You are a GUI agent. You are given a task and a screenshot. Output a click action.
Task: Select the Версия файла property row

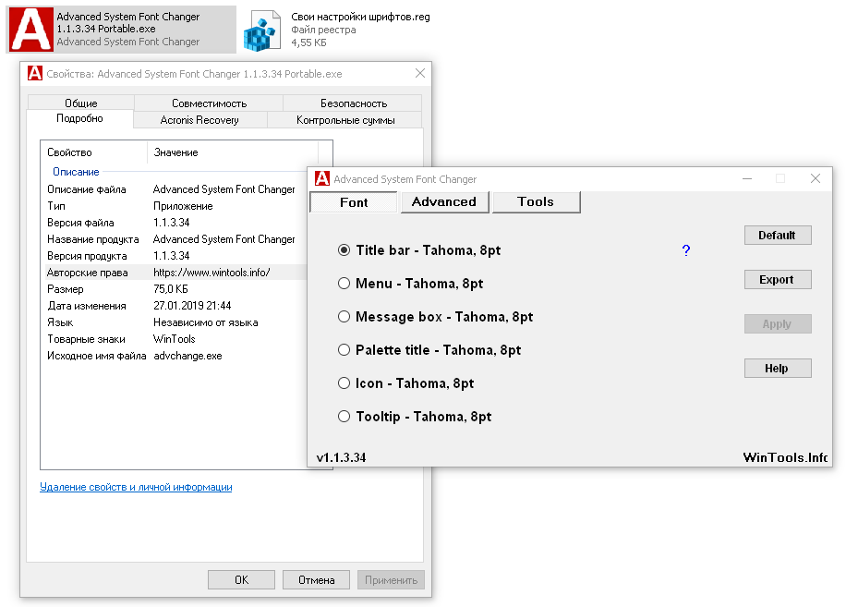[174, 223]
